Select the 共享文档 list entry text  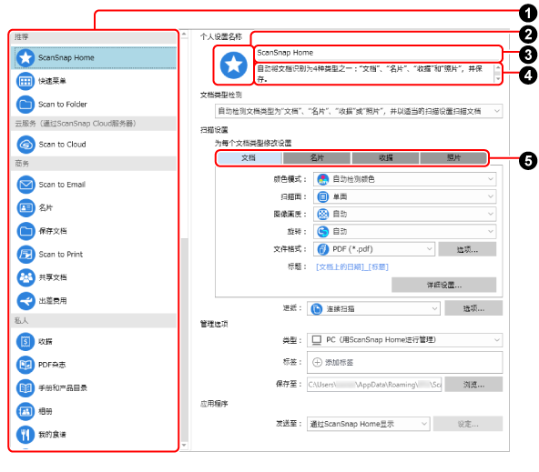coord(53,277)
